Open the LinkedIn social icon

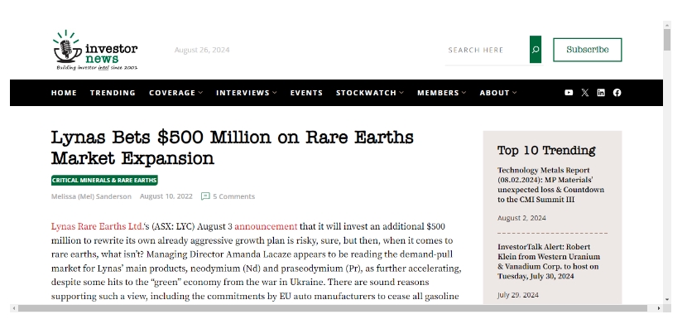pos(601,93)
